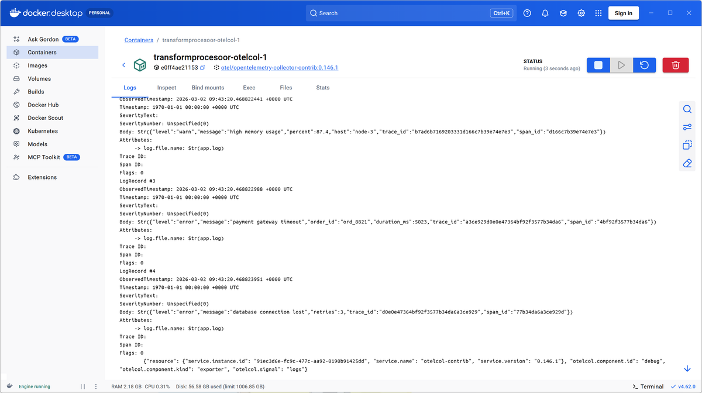Click the MCP Toolkit sidebar icon
702x393 pixels.
pyautogui.click(x=16, y=157)
